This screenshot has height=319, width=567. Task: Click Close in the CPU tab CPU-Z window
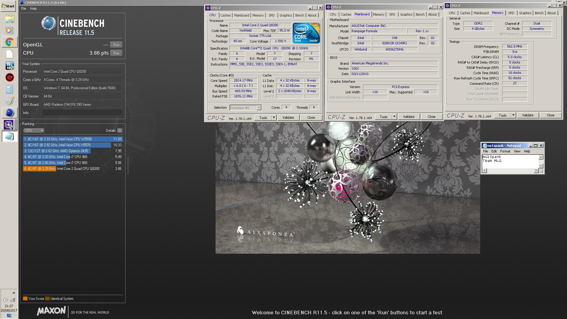(311, 118)
